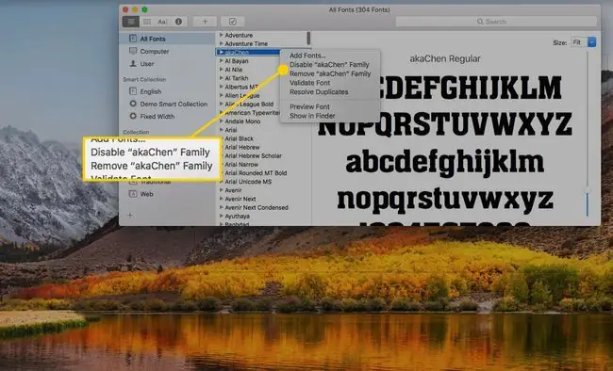Image resolution: width=613 pixels, height=371 pixels.
Task: Click Show in Finder menu entry
Action: (x=312, y=116)
